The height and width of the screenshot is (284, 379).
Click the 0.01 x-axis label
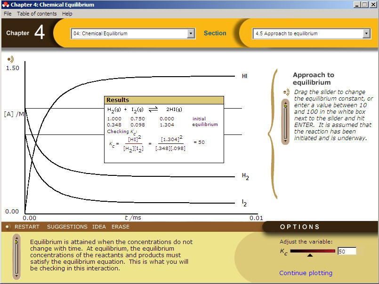(256, 218)
